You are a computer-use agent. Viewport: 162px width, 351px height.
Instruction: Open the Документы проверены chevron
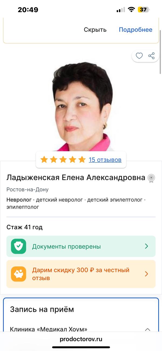click(147, 246)
